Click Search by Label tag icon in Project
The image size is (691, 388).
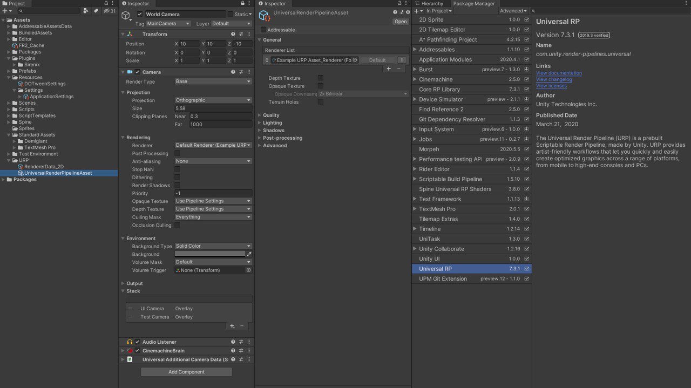(x=96, y=11)
